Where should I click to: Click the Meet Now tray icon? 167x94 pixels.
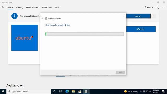pos(144,91)
